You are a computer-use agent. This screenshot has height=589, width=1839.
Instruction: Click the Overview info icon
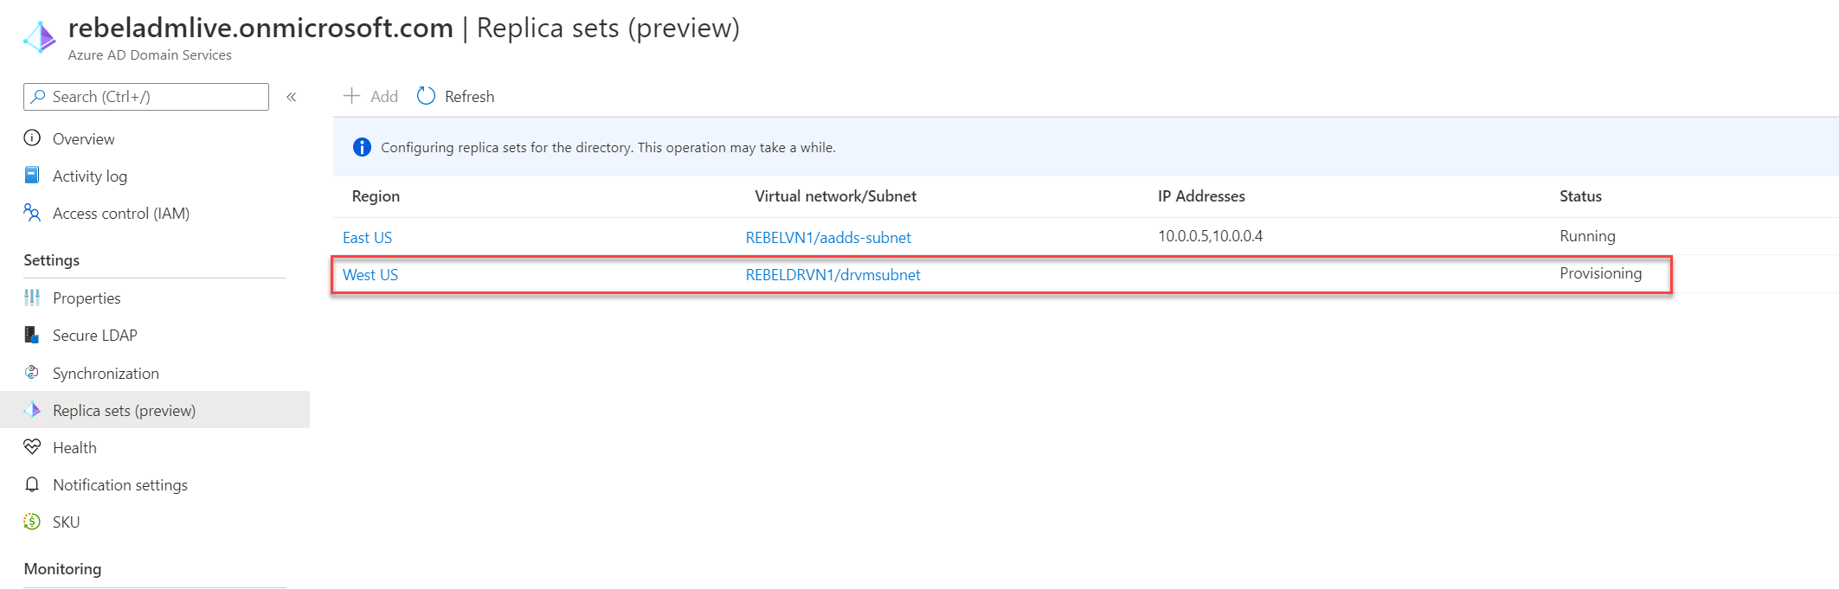pyautogui.click(x=32, y=138)
